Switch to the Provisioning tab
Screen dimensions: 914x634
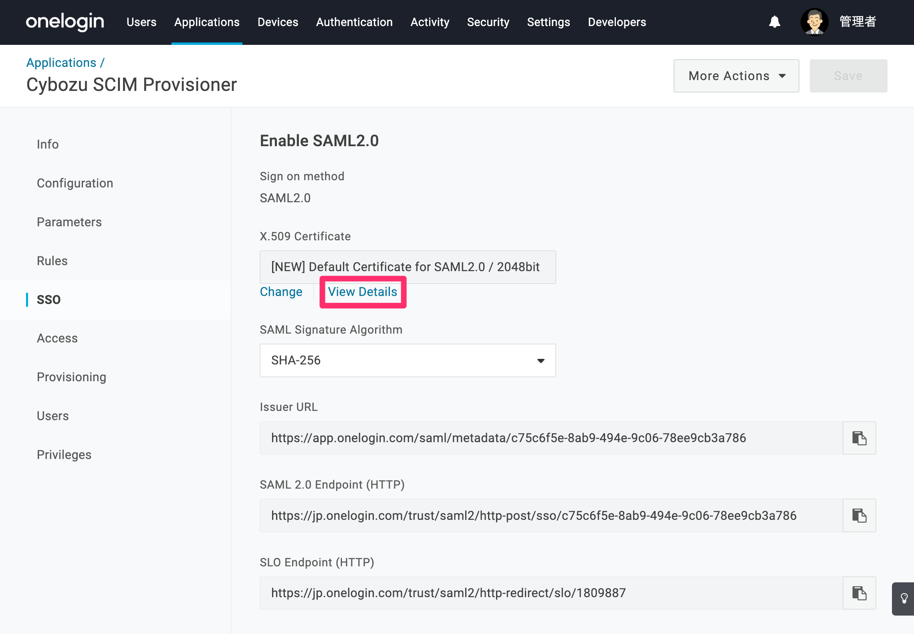[x=72, y=377]
